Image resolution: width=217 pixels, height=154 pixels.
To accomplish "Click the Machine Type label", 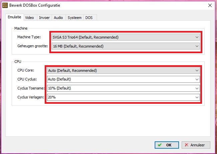I will coord(29,37).
